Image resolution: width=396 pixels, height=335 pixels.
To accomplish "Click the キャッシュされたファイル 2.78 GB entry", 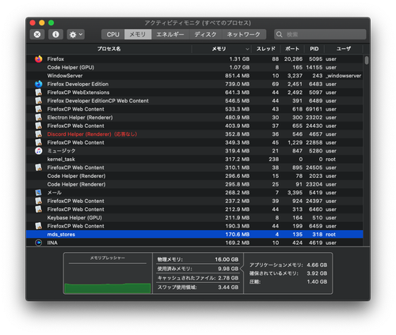I will click(x=198, y=278).
